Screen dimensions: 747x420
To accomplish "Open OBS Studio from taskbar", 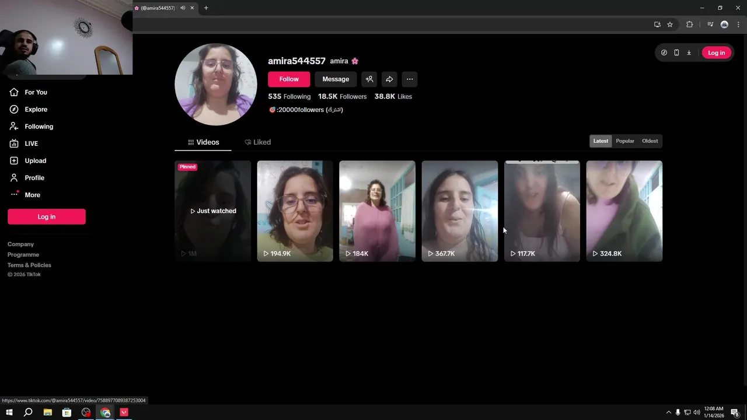I will point(86,412).
